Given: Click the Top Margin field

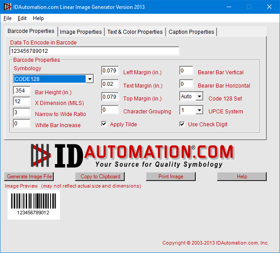Looking at the screenshot, I should pos(110,97).
